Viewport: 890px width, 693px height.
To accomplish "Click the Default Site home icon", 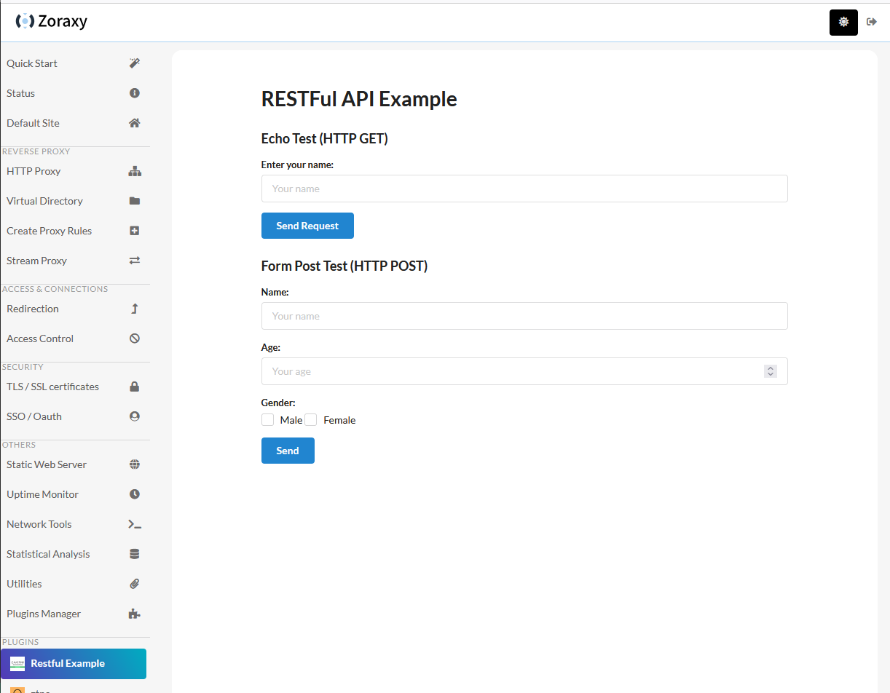I will (x=134, y=123).
